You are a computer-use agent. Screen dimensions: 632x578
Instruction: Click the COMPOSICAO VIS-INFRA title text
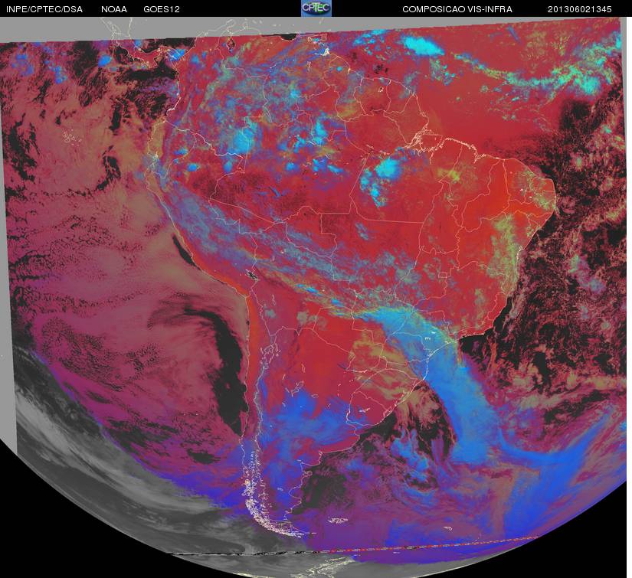pyautogui.click(x=457, y=9)
